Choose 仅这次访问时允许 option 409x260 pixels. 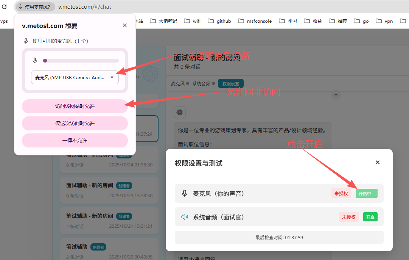pos(75,124)
